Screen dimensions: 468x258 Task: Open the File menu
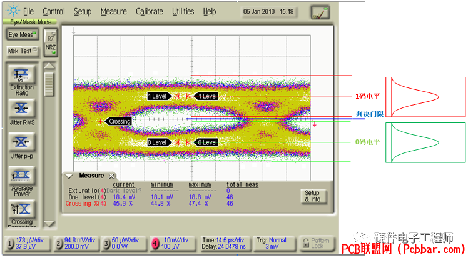point(28,12)
